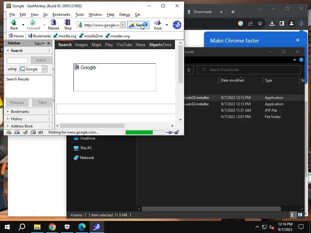Click the Forward navigation icon
This screenshot has height=233, width=311.
(x=33, y=25)
